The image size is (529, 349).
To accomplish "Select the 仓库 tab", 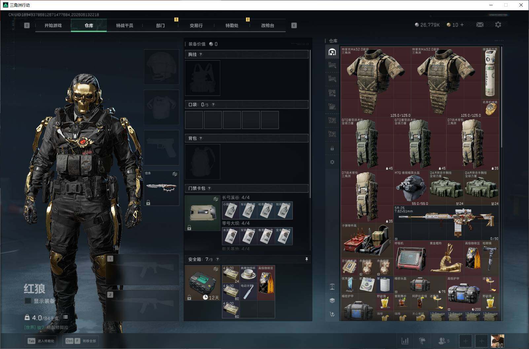I will click(89, 25).
